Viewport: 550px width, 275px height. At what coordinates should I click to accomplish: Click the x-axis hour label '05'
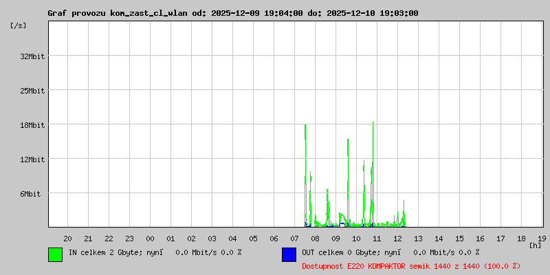point(253,239)
